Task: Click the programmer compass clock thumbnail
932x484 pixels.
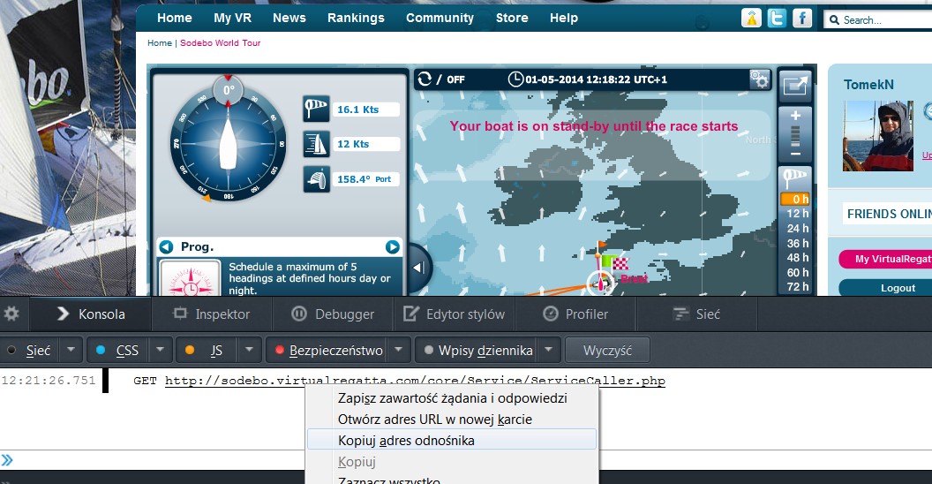Action: pos(191,278)
